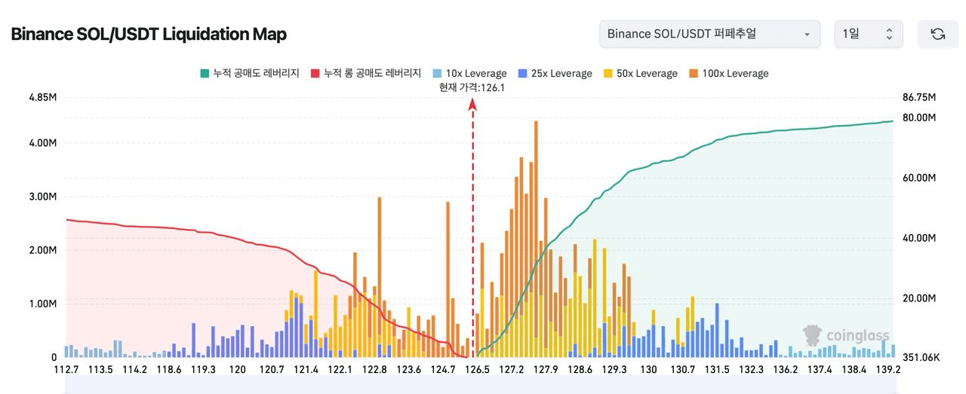
Task: Click the orange 100x Leverage swatch
Action: (x=693, y=74)
